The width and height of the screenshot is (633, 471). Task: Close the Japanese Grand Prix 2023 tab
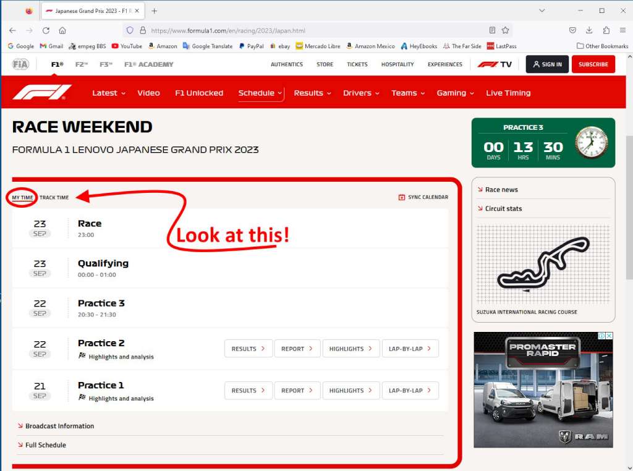coord(137,11)
